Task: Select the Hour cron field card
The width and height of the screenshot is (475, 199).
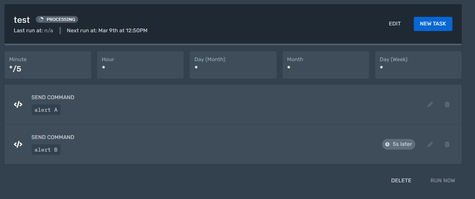Action: tap(140, 65)
